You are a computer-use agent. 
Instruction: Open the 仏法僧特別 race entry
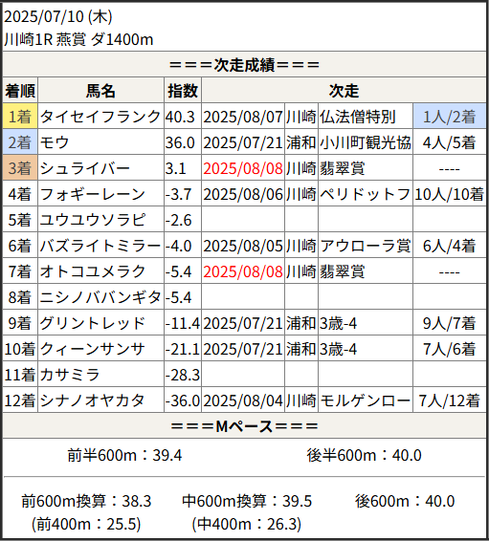pyautogui.click(x=357, y=117)
